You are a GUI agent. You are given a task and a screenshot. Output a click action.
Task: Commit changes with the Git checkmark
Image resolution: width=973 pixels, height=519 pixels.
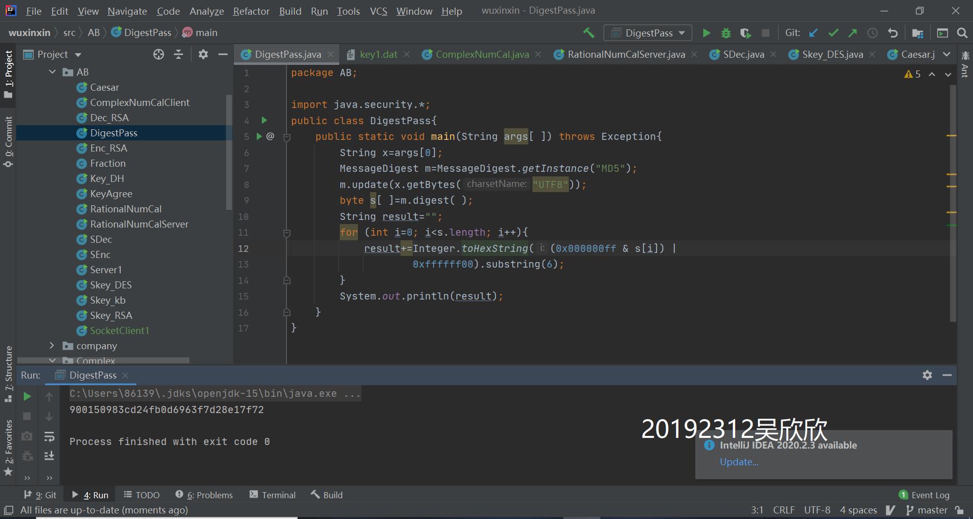(x=833, y=33)
